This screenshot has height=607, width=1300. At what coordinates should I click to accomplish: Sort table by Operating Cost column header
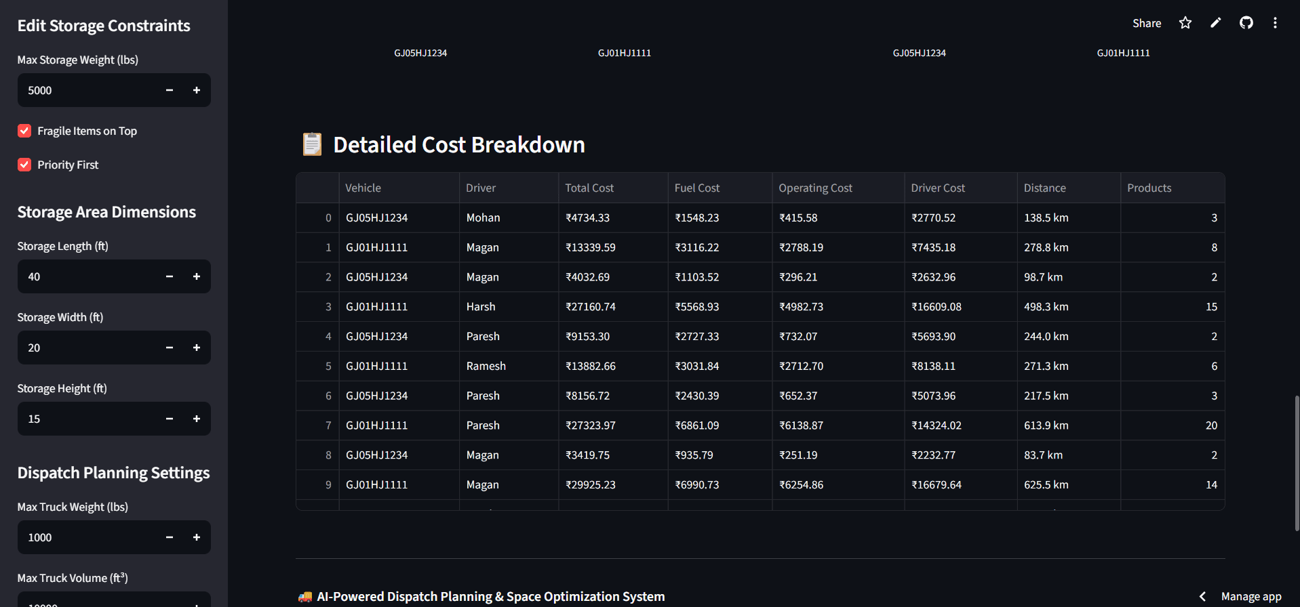click(x=838, y=188)
